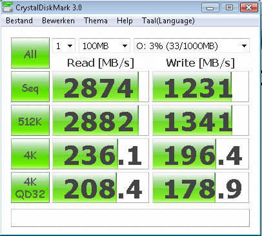
Task: Start the 4K benchmark test
Action: [x=30, y=154]
